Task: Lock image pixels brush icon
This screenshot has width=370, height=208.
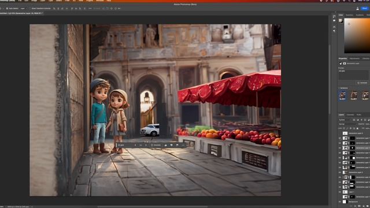Action: [x=347, y=128]
